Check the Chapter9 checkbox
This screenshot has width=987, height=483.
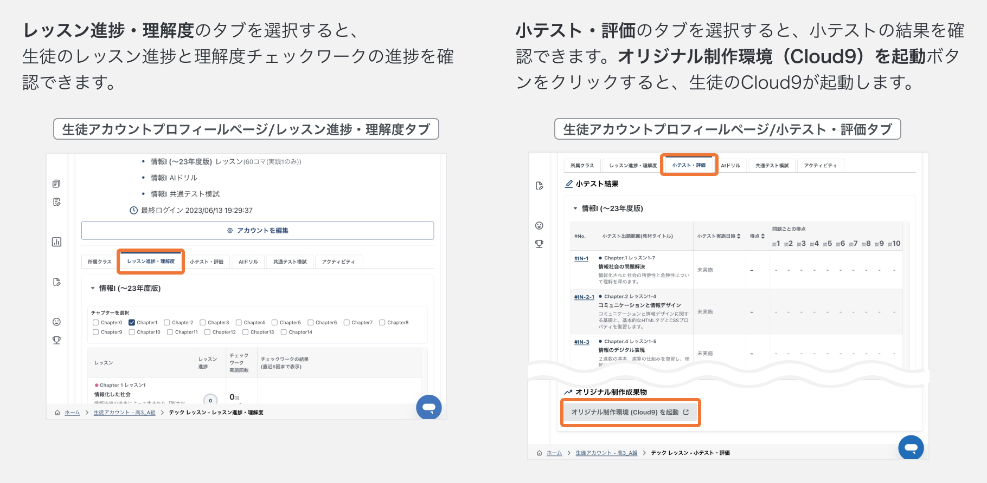click(x=95, y=332)
